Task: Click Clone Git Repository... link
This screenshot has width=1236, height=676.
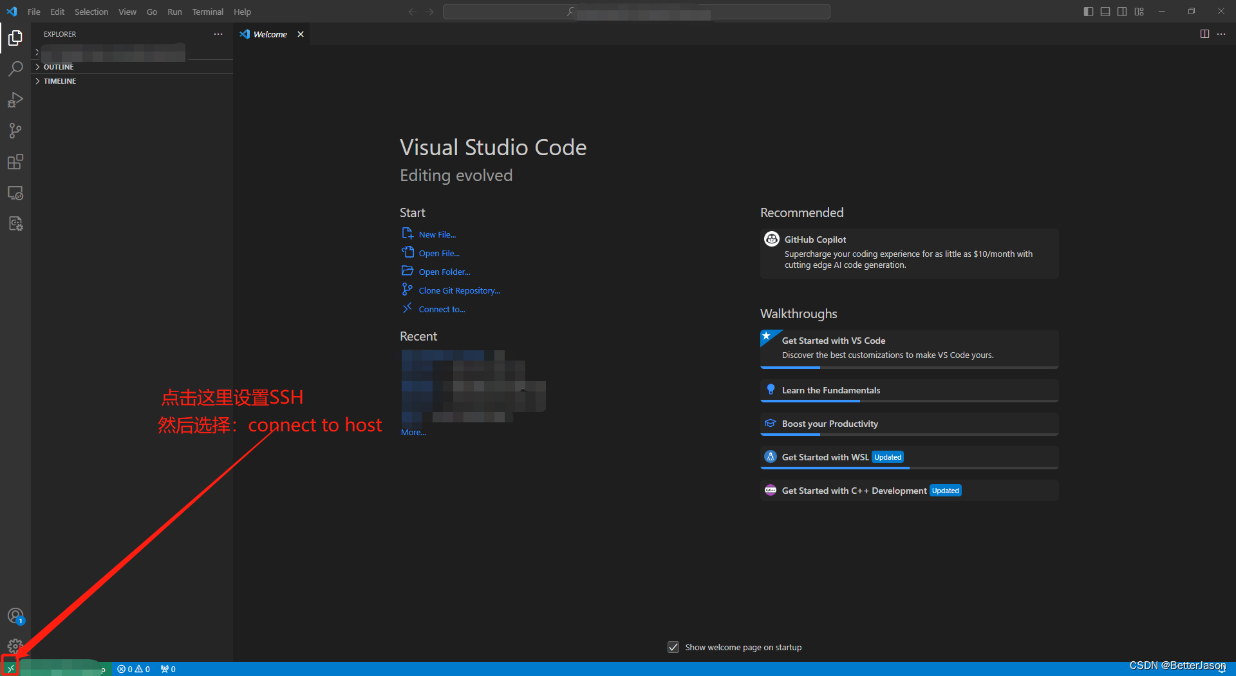Action: coord(459,290)
